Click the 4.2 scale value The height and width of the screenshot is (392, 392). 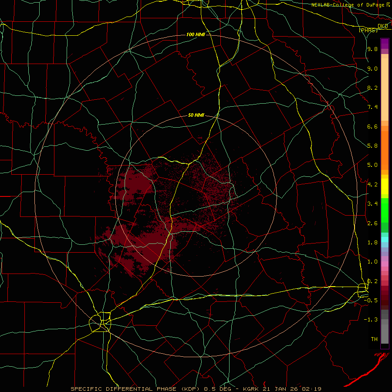click(372, 185)
